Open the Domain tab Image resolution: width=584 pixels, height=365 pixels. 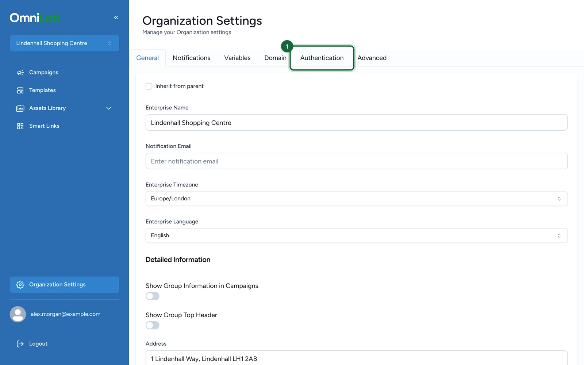tap(276, 58)
